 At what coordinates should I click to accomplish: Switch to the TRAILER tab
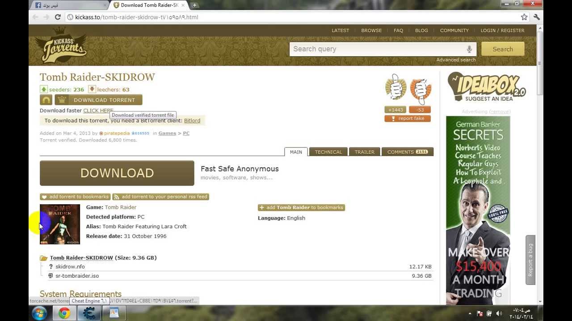(365, 152)
